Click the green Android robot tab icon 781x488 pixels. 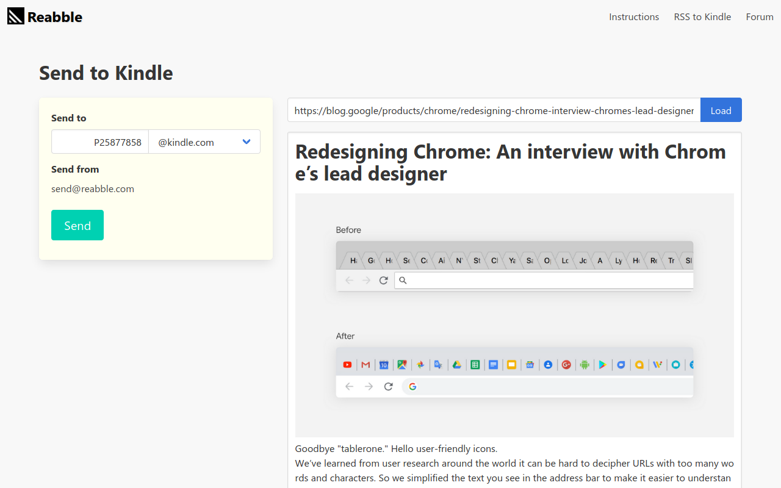585,365
